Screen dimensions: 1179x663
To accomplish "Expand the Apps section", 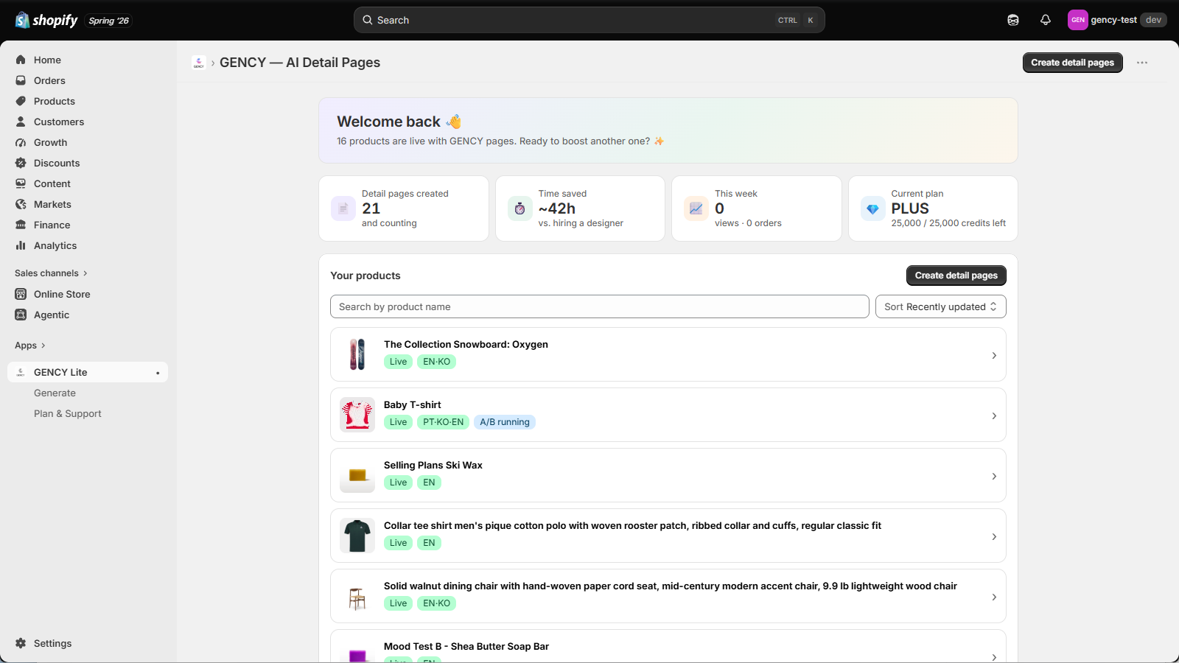I will pyautogui.click(x=30, y=345).
